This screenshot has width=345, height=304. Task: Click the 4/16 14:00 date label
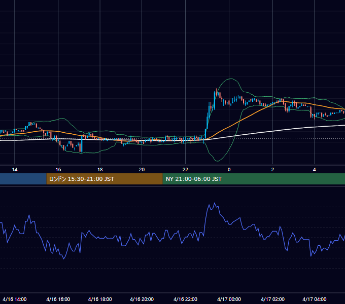pyautogui.click(x=15, y=299)
